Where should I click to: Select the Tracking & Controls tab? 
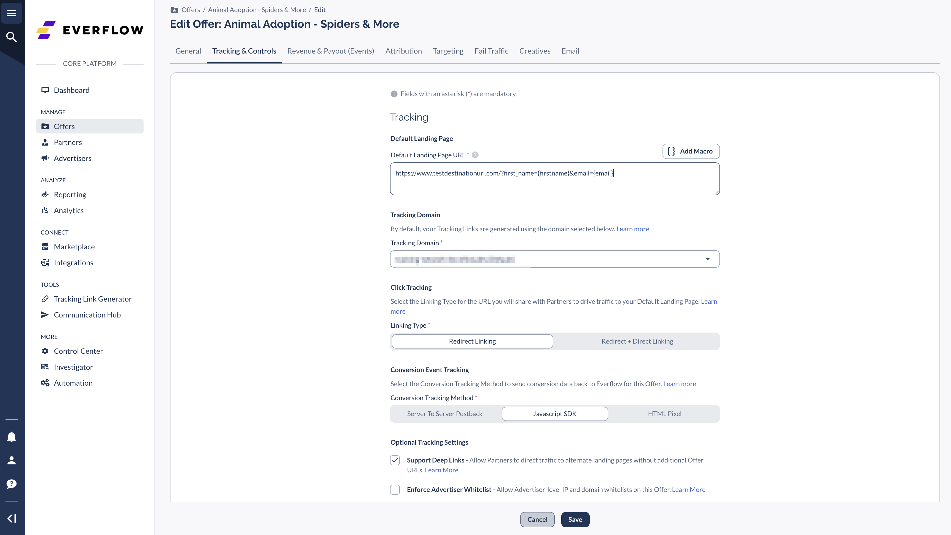pyautogui.click(x=244, y=51)
